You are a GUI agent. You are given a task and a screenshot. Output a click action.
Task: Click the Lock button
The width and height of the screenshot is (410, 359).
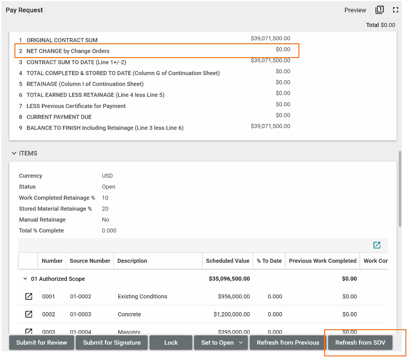click(171, 343)
